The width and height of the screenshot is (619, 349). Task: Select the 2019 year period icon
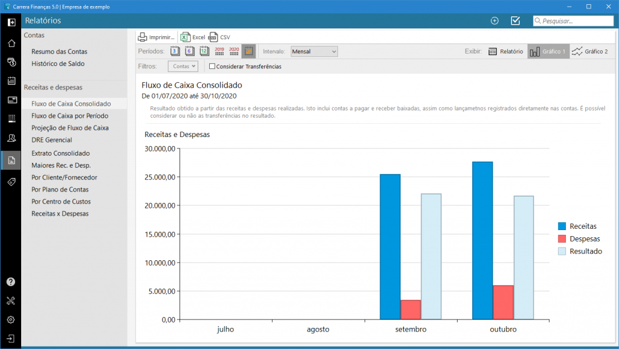pos(219,51)
